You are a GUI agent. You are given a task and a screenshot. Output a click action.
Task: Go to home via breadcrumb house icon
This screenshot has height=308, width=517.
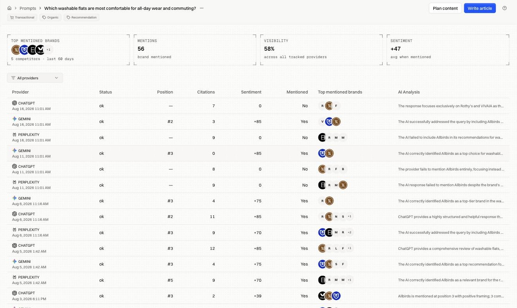coord(9,8)
